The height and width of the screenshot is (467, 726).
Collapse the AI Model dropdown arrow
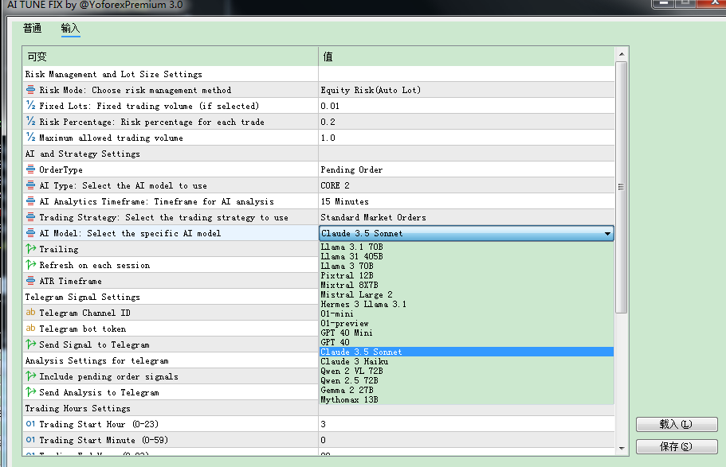[x=607, y=234]
